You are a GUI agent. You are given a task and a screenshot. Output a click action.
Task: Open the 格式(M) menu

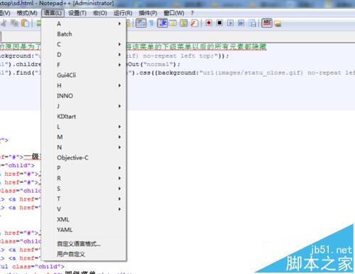pyautogui.click(x=27, y=13)
